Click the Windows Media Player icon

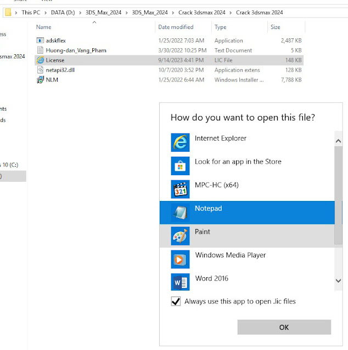[180, 260]
